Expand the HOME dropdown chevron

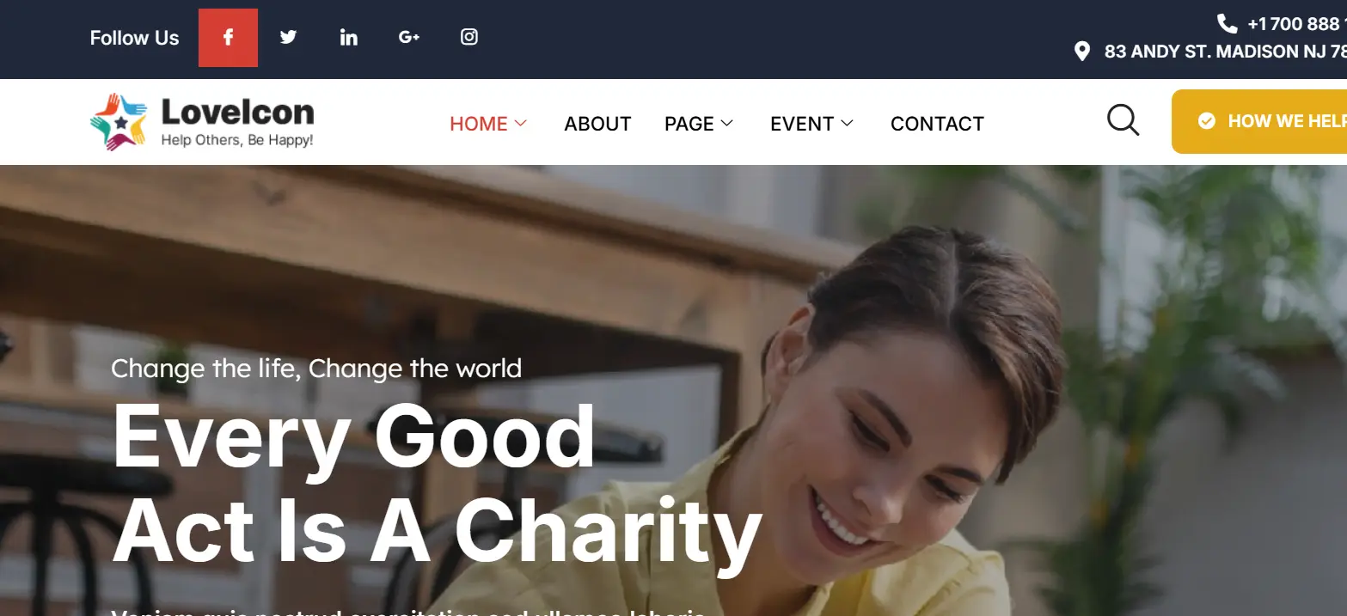click(520, 124)
